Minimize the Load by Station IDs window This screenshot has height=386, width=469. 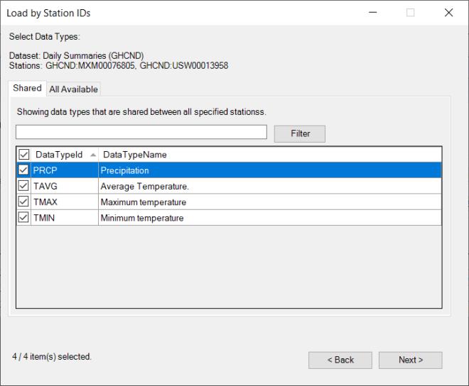373,13
